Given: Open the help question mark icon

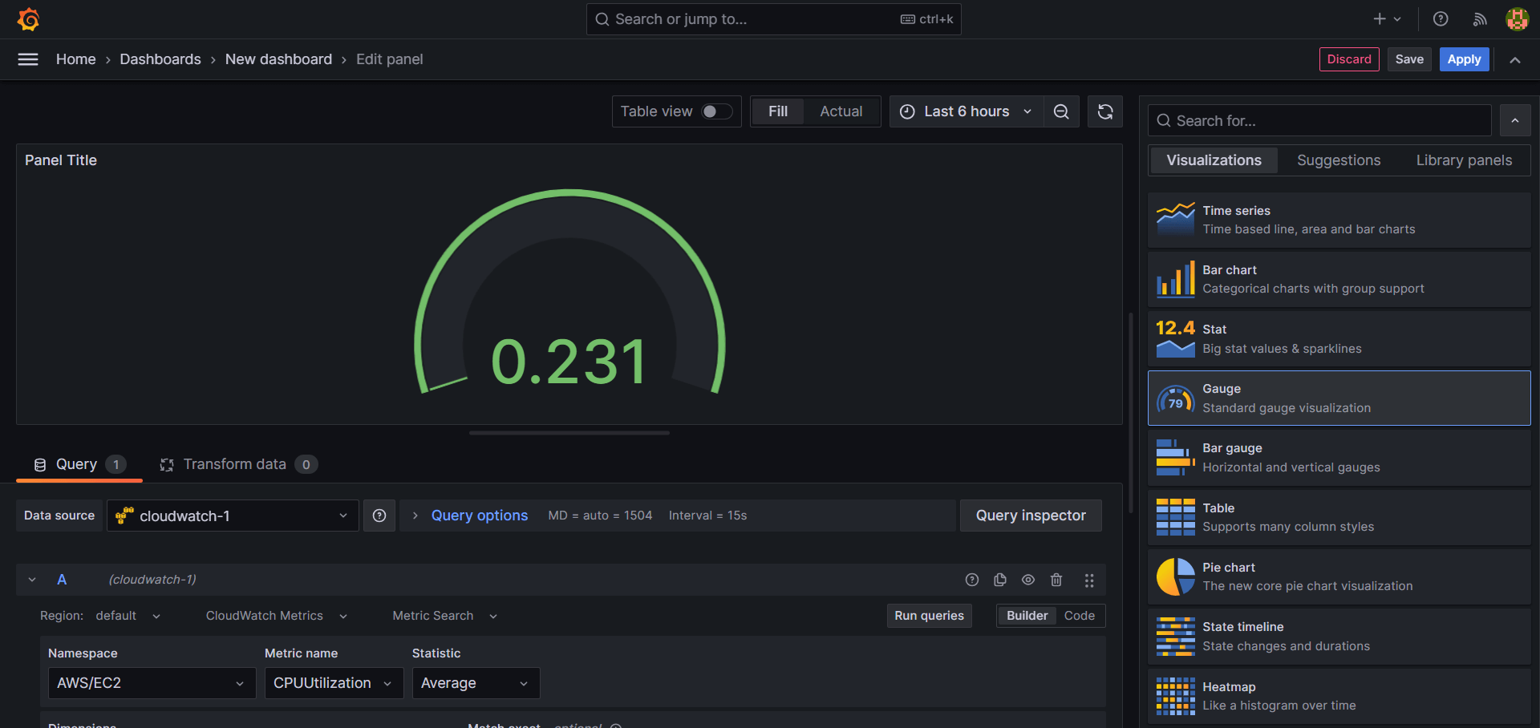Looking at the screenshot, I should [1441, 18].
